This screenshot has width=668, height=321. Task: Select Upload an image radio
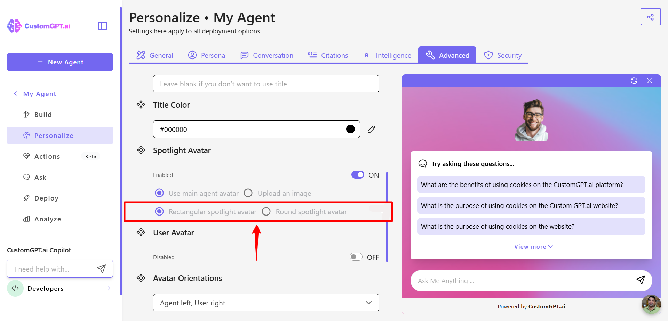tap(248, 193)
